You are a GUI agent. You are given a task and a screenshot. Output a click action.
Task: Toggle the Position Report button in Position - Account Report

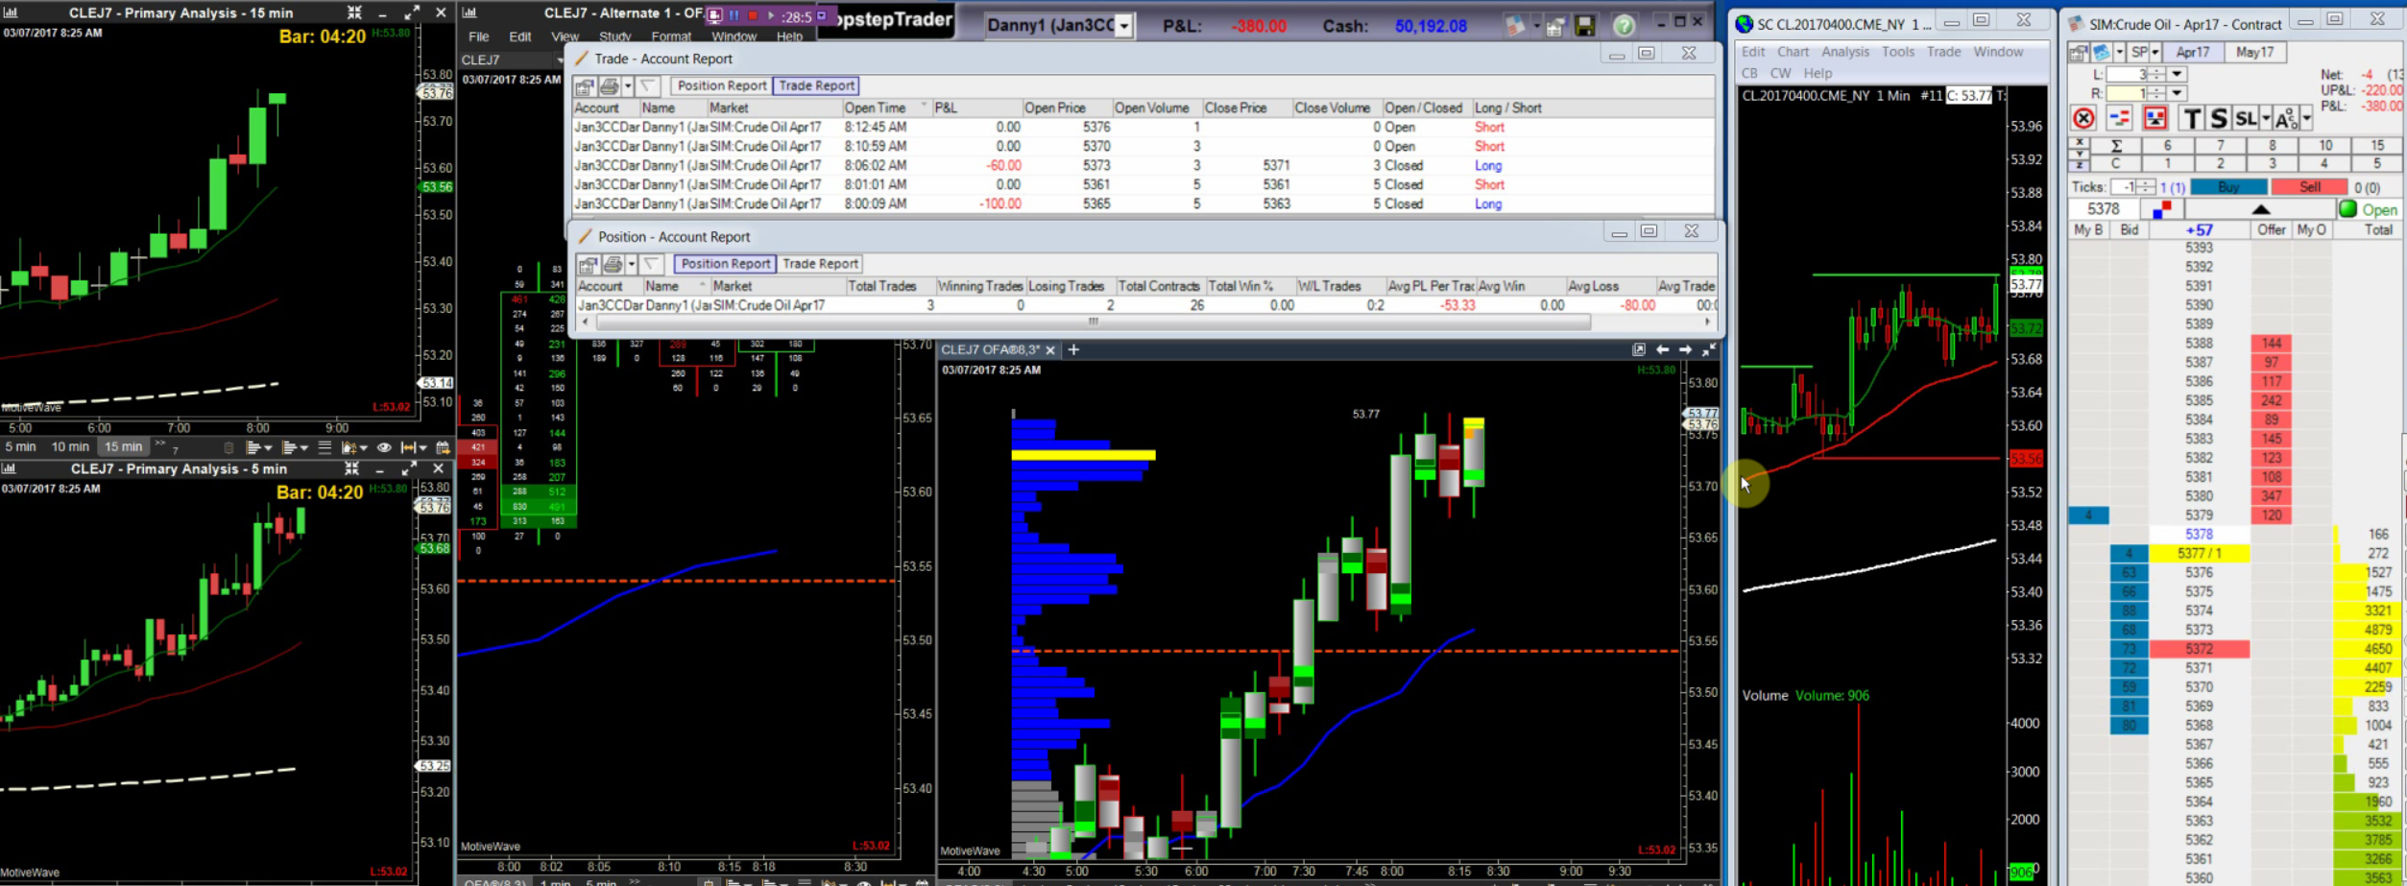coord(725,263)
